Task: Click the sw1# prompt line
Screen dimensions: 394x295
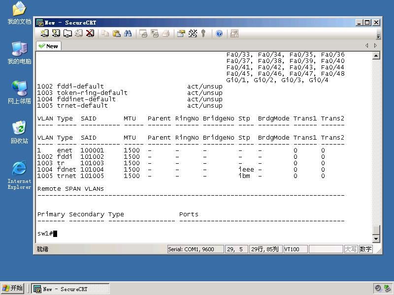Action: [47, 234]
